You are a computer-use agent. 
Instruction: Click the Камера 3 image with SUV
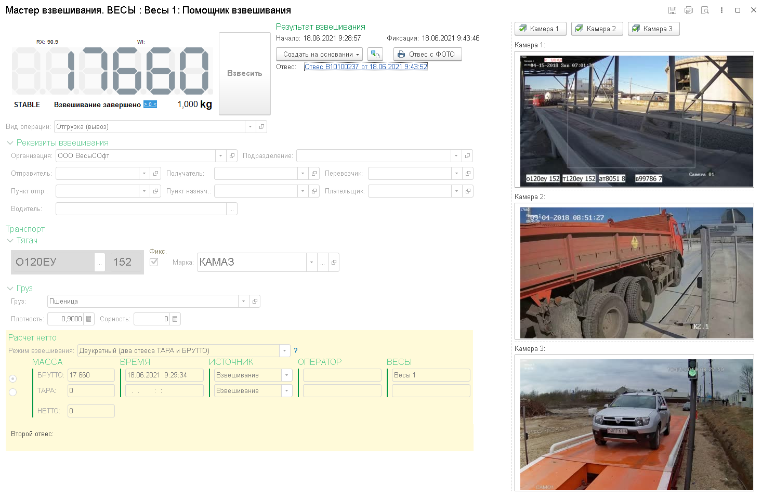[637, 424]
